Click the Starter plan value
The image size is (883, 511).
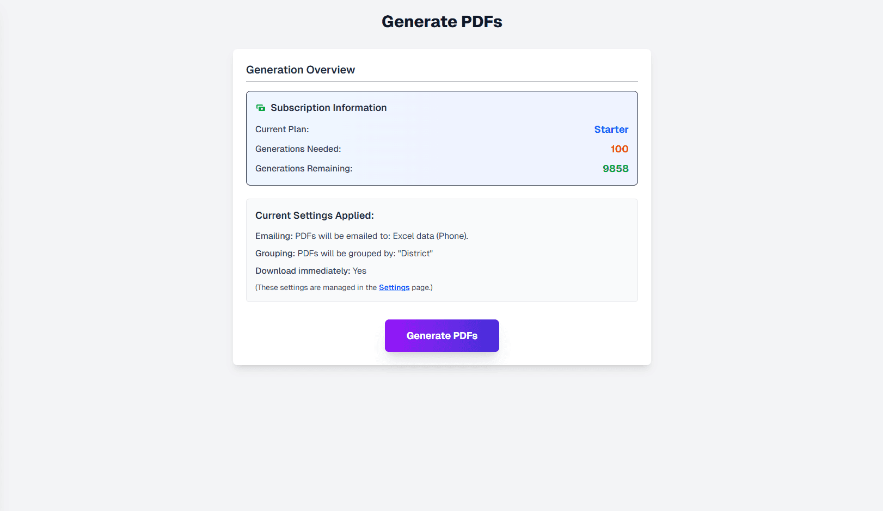tap(611, 130)
